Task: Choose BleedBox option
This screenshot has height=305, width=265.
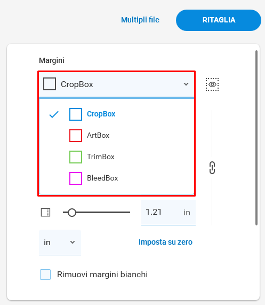Action: click(102, 178)
